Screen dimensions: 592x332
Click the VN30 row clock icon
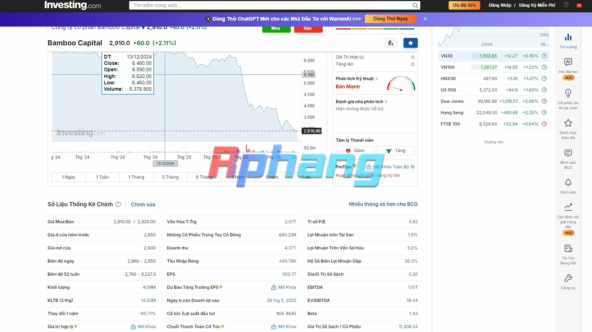[544, 56]
